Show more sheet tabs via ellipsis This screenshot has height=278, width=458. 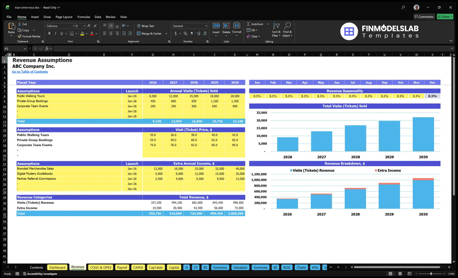[x=331, y=267]
